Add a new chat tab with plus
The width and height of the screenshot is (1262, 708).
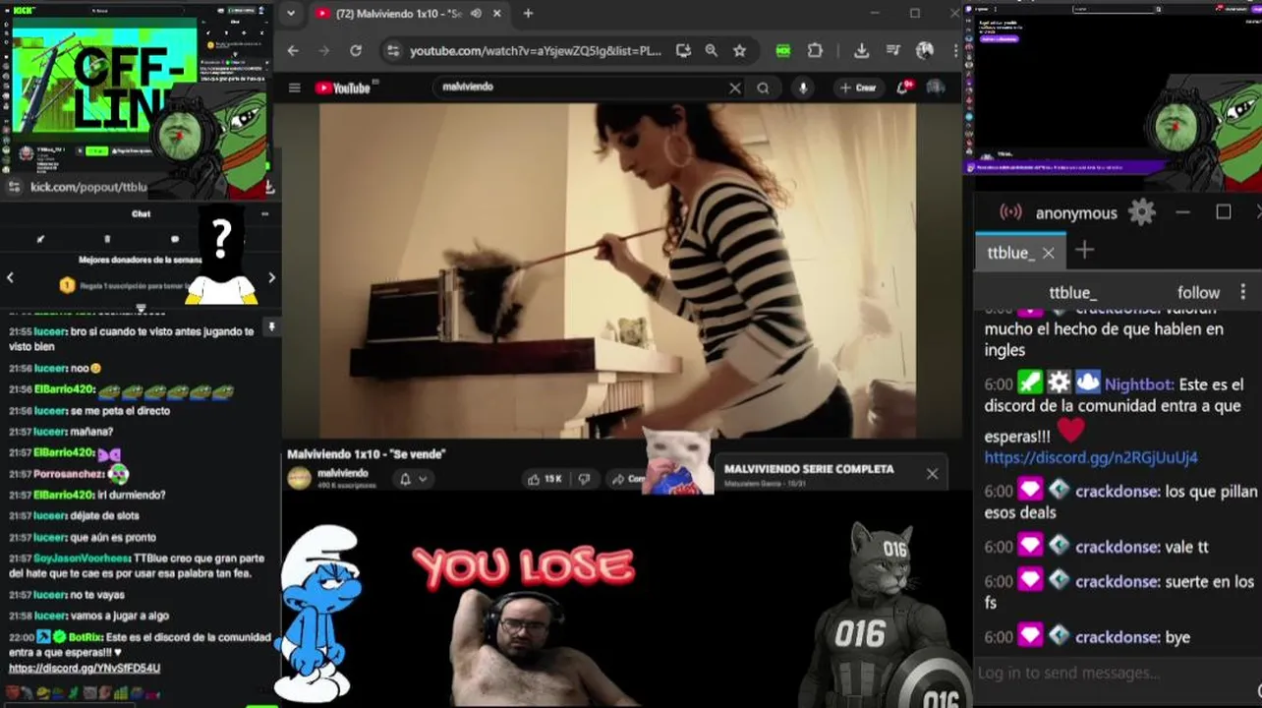(x=1084, y=251)
